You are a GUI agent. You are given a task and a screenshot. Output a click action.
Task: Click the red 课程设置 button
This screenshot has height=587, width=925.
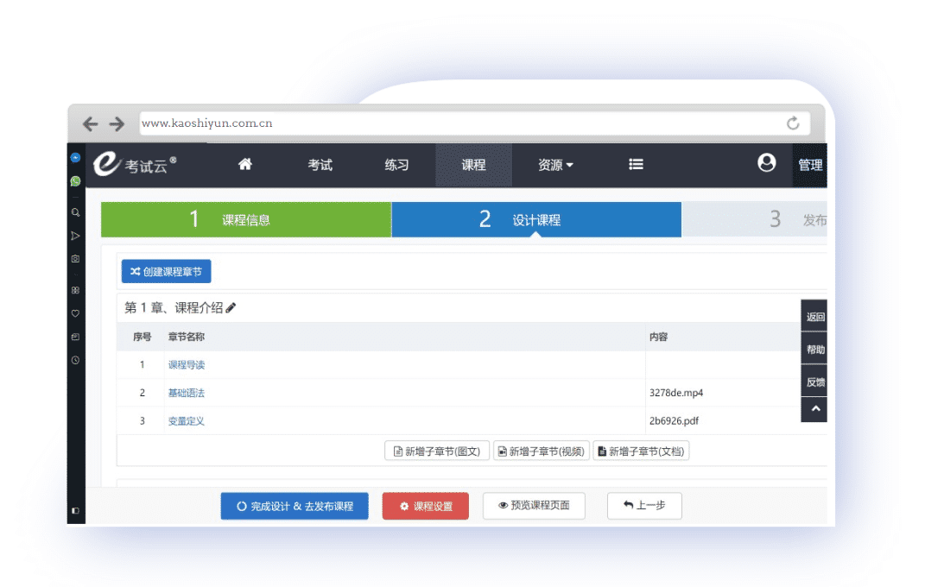(x=425, y=506)
